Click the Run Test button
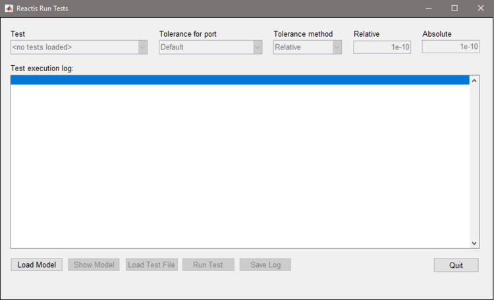Image resolution: width=494 pixels, height=300 pixels. [x=208, y=264]
